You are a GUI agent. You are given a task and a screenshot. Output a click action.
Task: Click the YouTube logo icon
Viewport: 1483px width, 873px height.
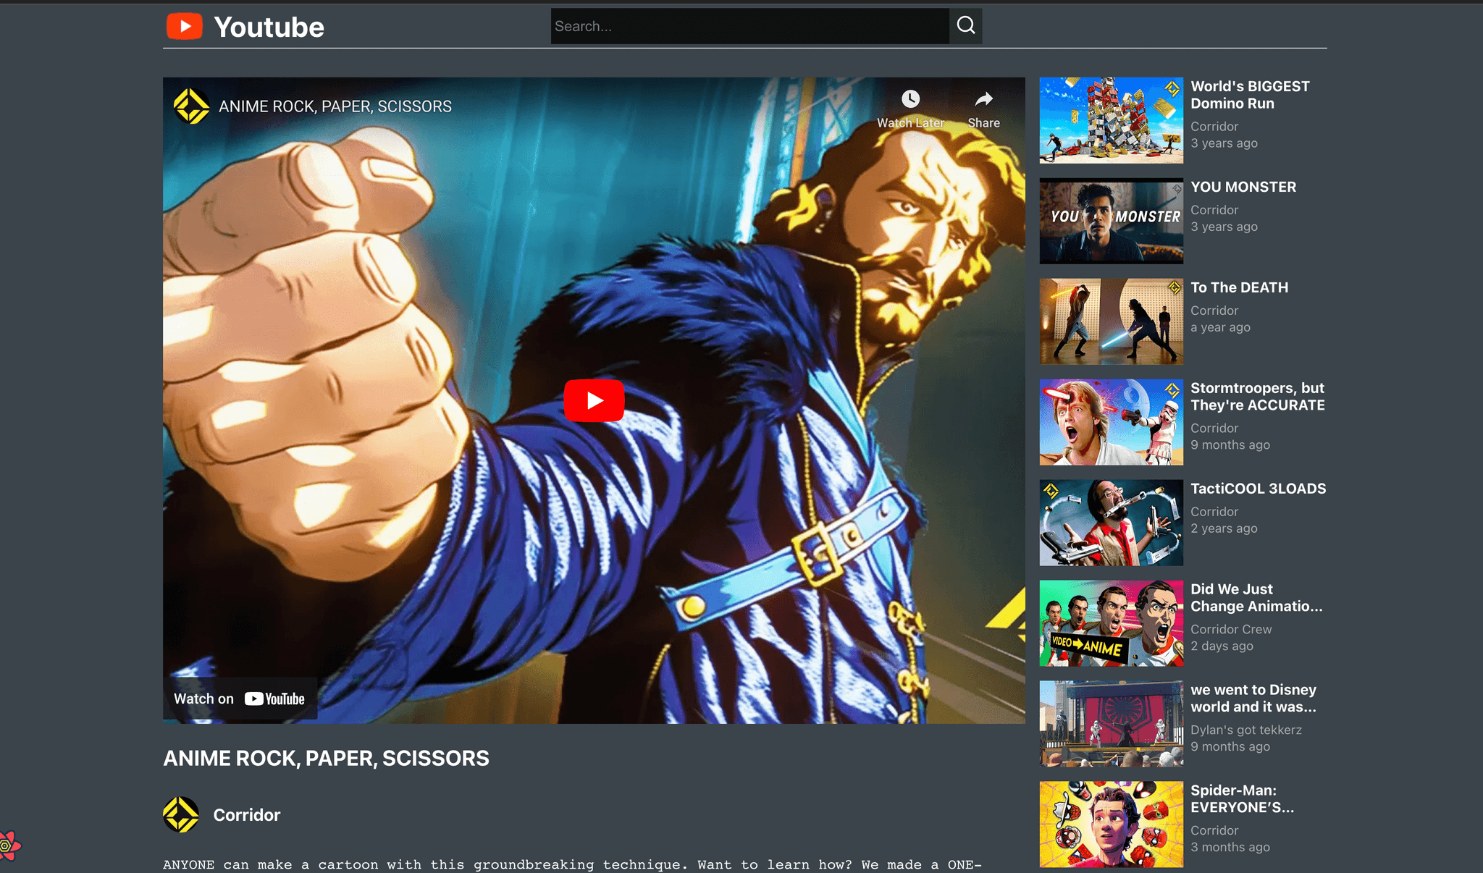pyautogui.click(x=185, y=26)
